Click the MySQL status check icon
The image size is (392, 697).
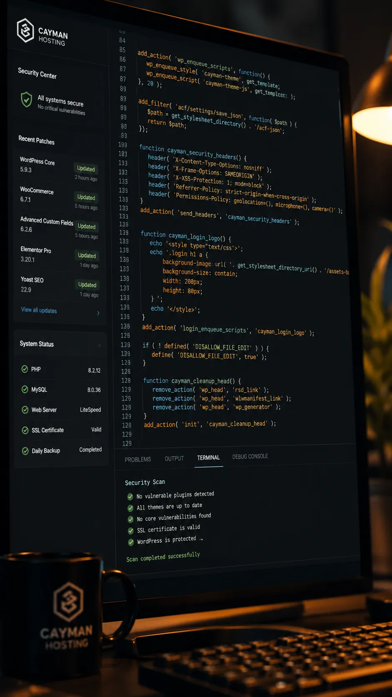(25, 389)
